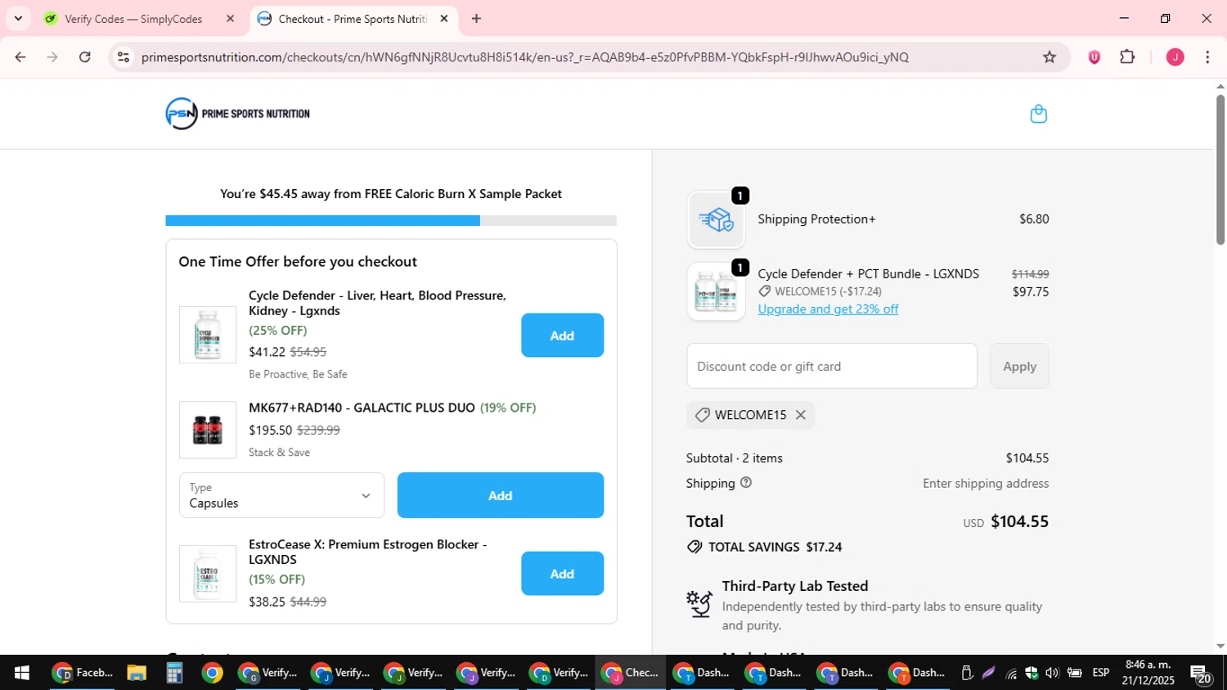Show the Shipping help question icon
The image size is (1227, 690).
[x=746, y=483]
